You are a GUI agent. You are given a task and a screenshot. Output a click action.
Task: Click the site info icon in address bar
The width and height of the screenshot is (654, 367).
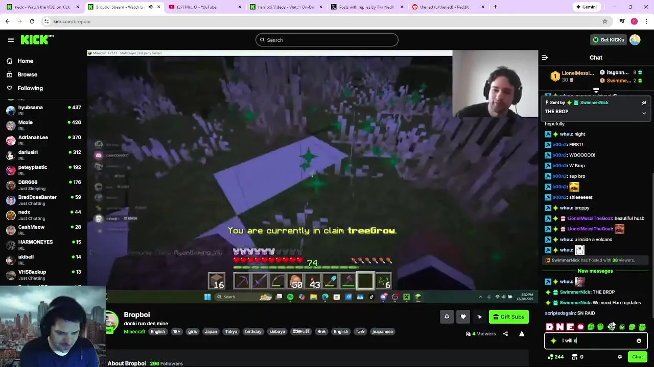click(x=46, y=21)
